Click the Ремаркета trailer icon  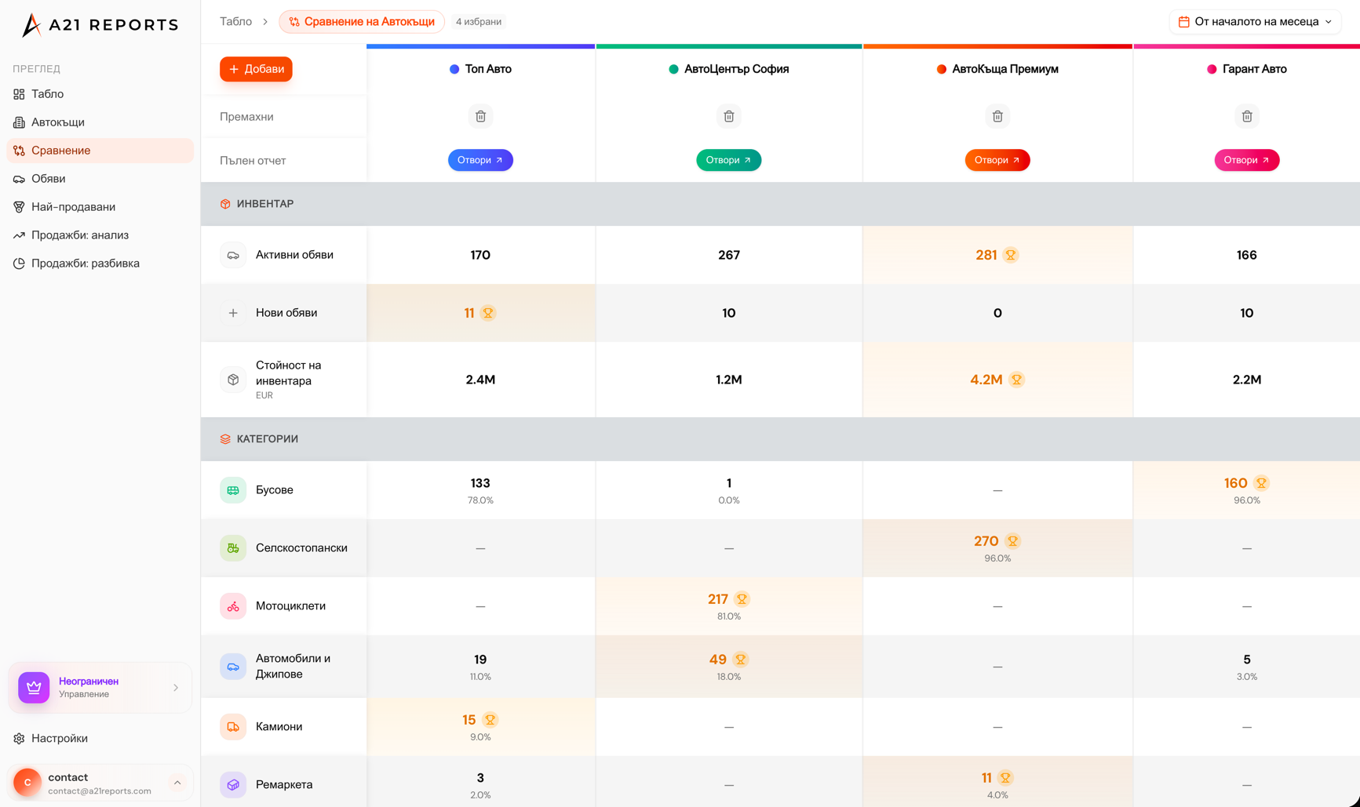233,784
